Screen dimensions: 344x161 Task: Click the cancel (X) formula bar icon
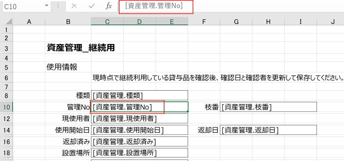74,6
